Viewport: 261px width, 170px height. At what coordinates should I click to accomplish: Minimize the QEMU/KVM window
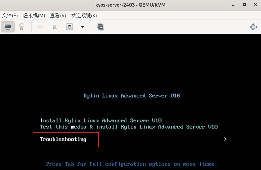[x=233, y=5]
